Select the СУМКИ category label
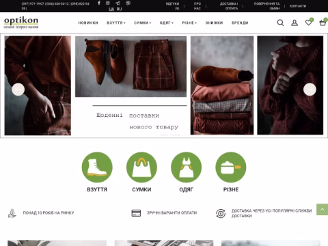Screen dimensions: 328x246 pyautogui.click(x=141, y=189)
